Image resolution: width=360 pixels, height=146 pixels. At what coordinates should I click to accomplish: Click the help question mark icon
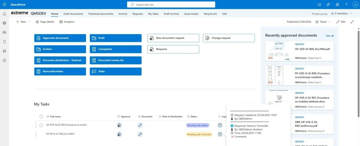coord(346,5)
